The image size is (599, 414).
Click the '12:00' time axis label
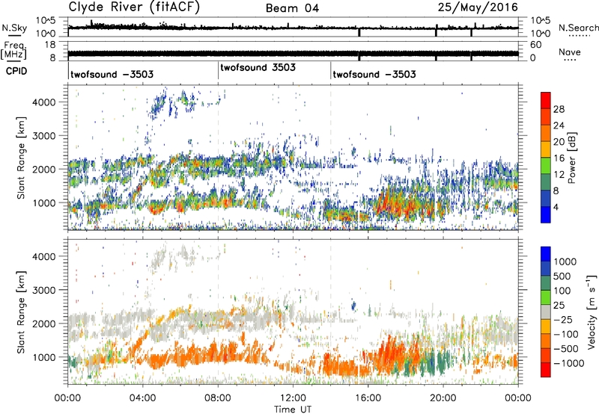click(x=293, y=398)
